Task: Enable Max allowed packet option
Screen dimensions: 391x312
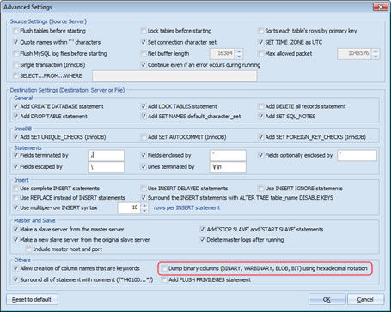Action: [260, 54]
